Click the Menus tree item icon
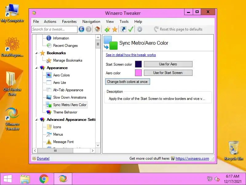Screen dimensions: 246x185 coord(49,134)
